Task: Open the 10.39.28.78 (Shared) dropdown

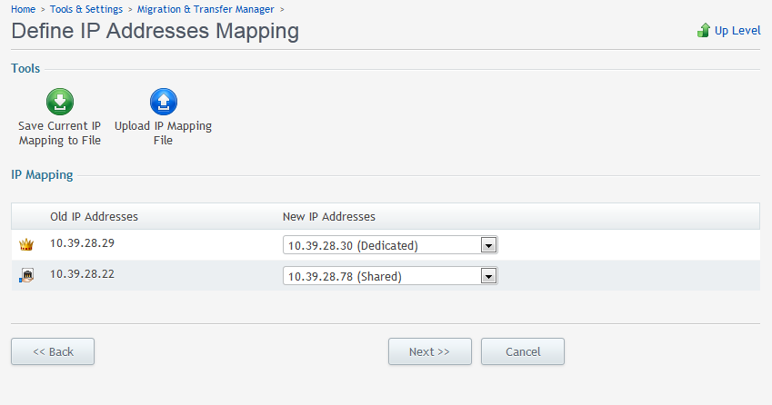Action: [x=390, y=276]
